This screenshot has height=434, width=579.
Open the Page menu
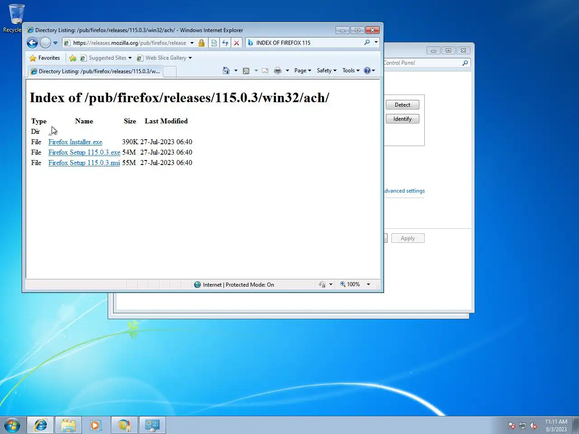303,71
